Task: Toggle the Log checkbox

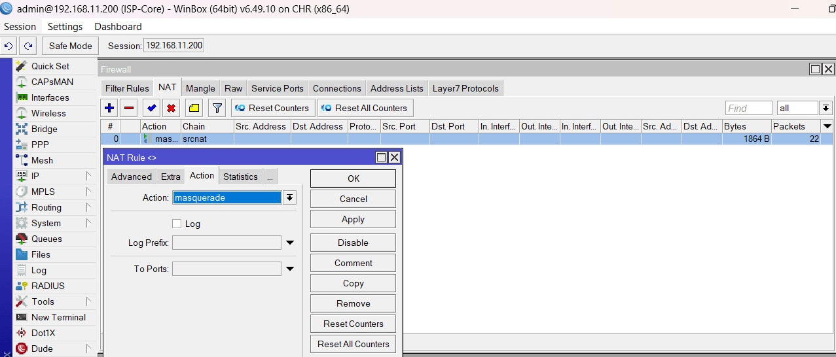Action: [x=177, y=224]
